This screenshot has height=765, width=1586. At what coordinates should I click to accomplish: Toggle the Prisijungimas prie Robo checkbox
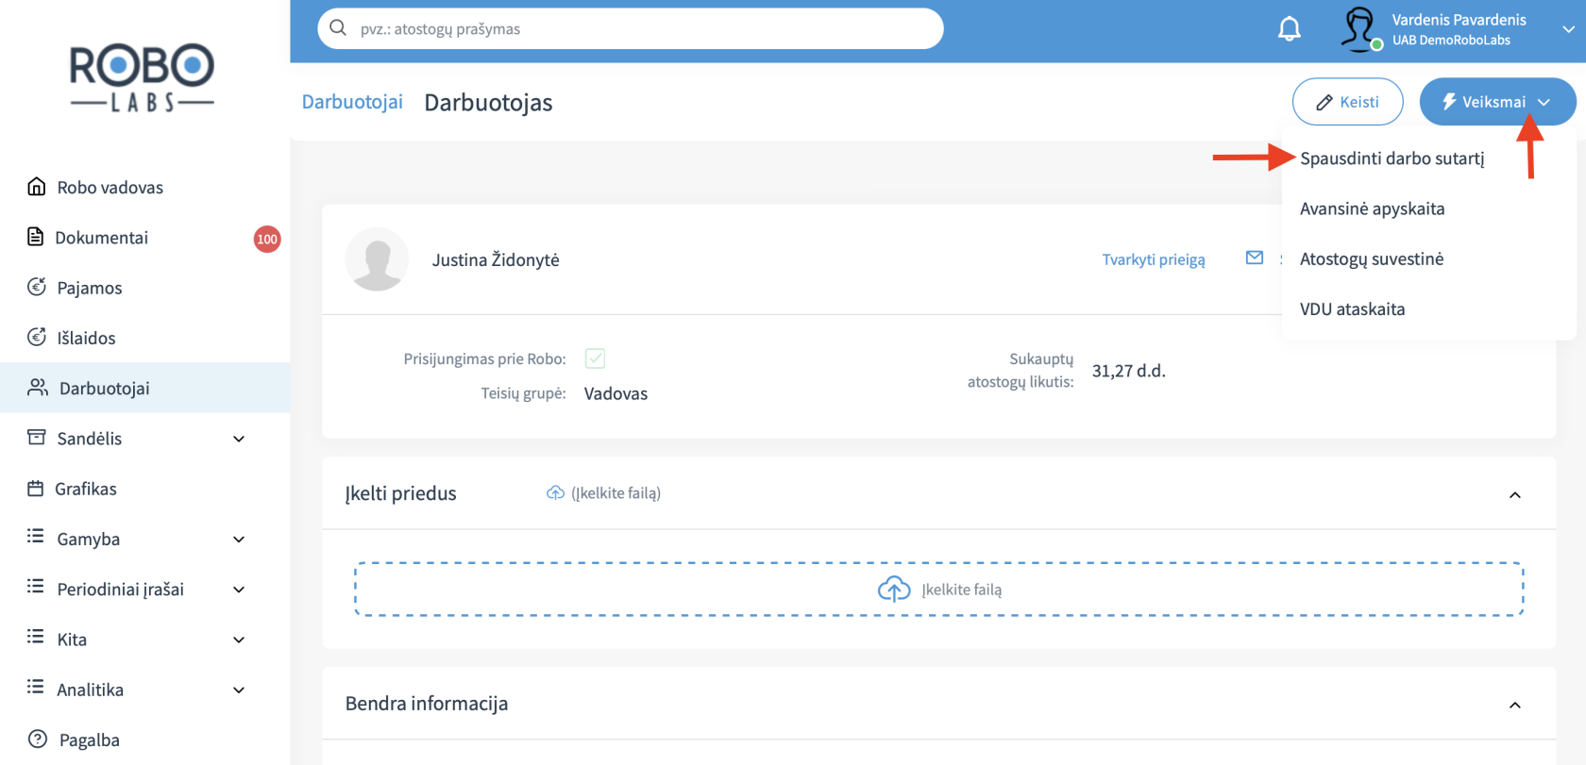pos(595,358)
